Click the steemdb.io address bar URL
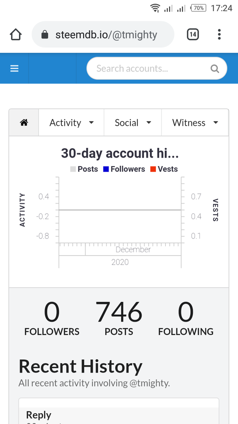Screen dimensions: 238x424 pyautogui.click(x=106, y=35)
